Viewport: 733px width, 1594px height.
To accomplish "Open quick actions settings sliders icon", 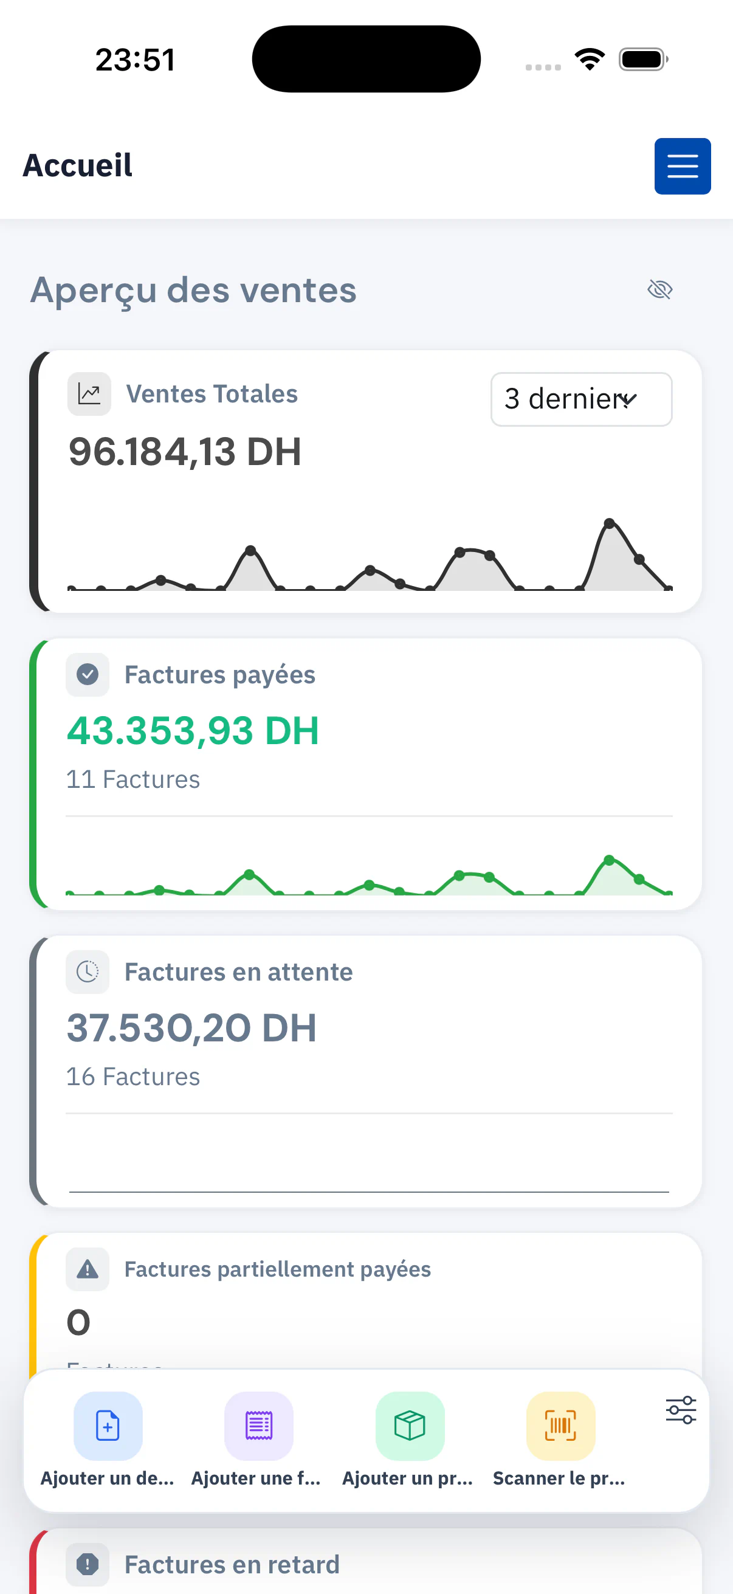I will click(x=680, y=1410).
